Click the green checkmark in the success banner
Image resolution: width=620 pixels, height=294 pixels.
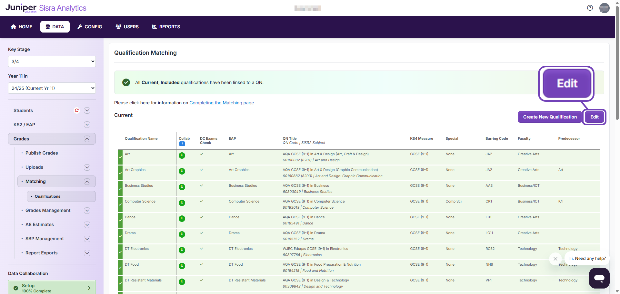(x=126, y=82)
